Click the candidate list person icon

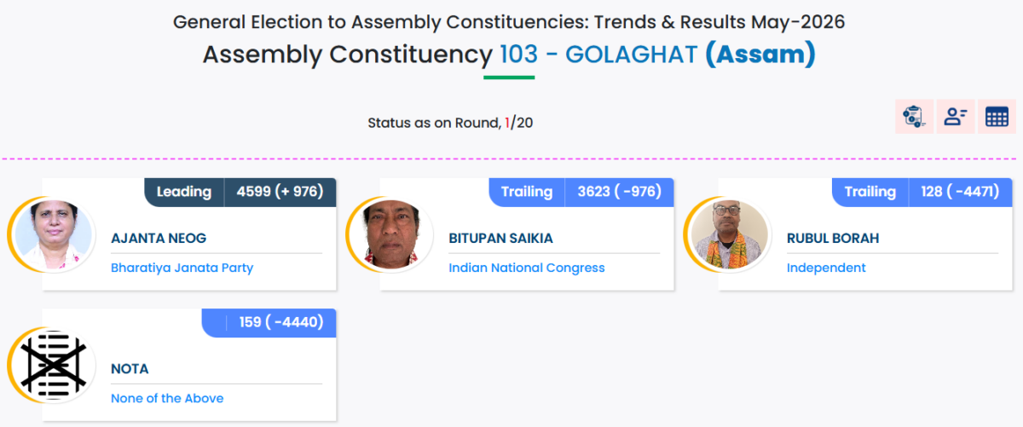click(x=956, y=117)
